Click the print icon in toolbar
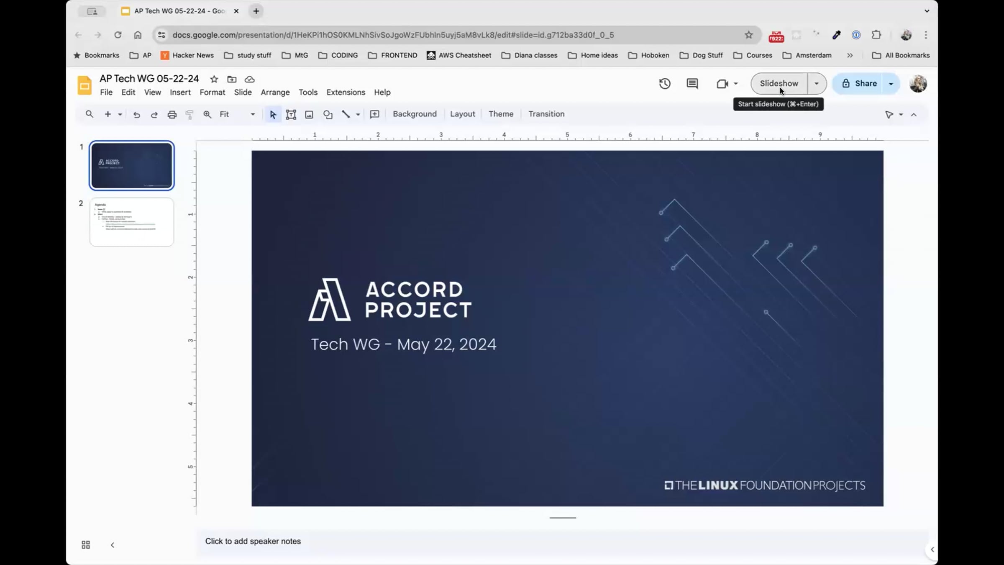This screenshot has height=565, width=1004. click(172, 114)
